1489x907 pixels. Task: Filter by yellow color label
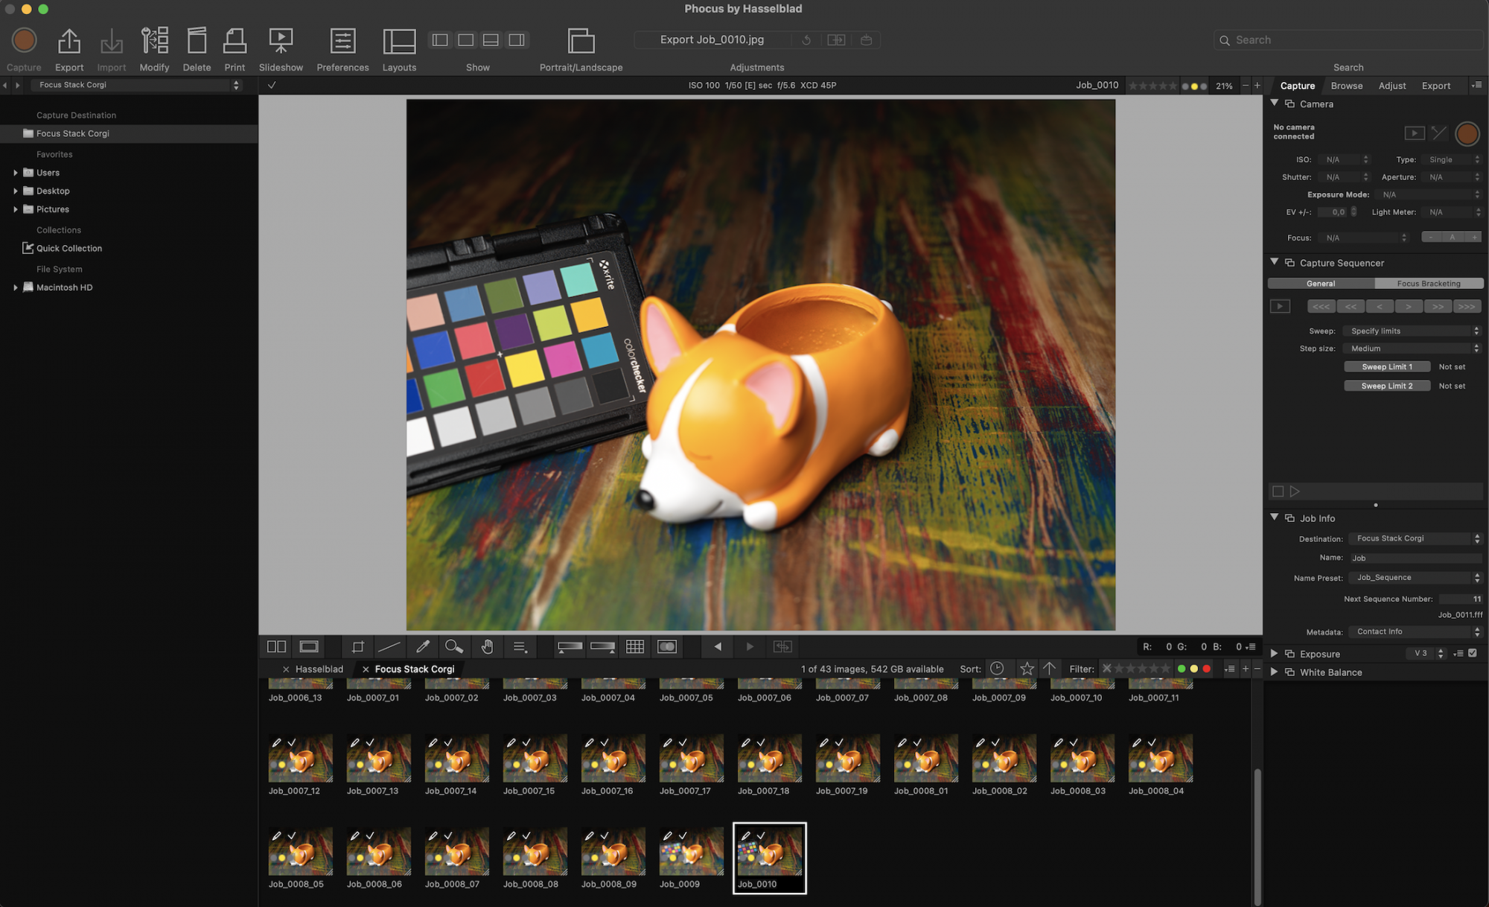click(1194, 669)
